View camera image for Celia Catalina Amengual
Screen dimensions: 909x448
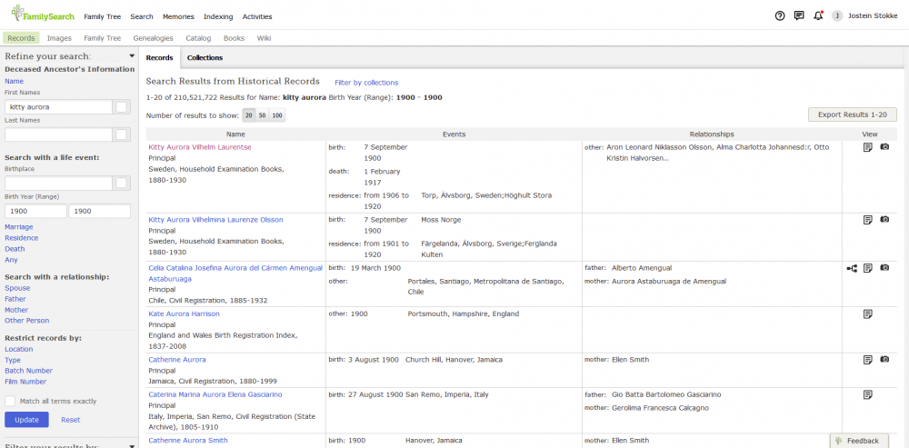coord(884,268)
